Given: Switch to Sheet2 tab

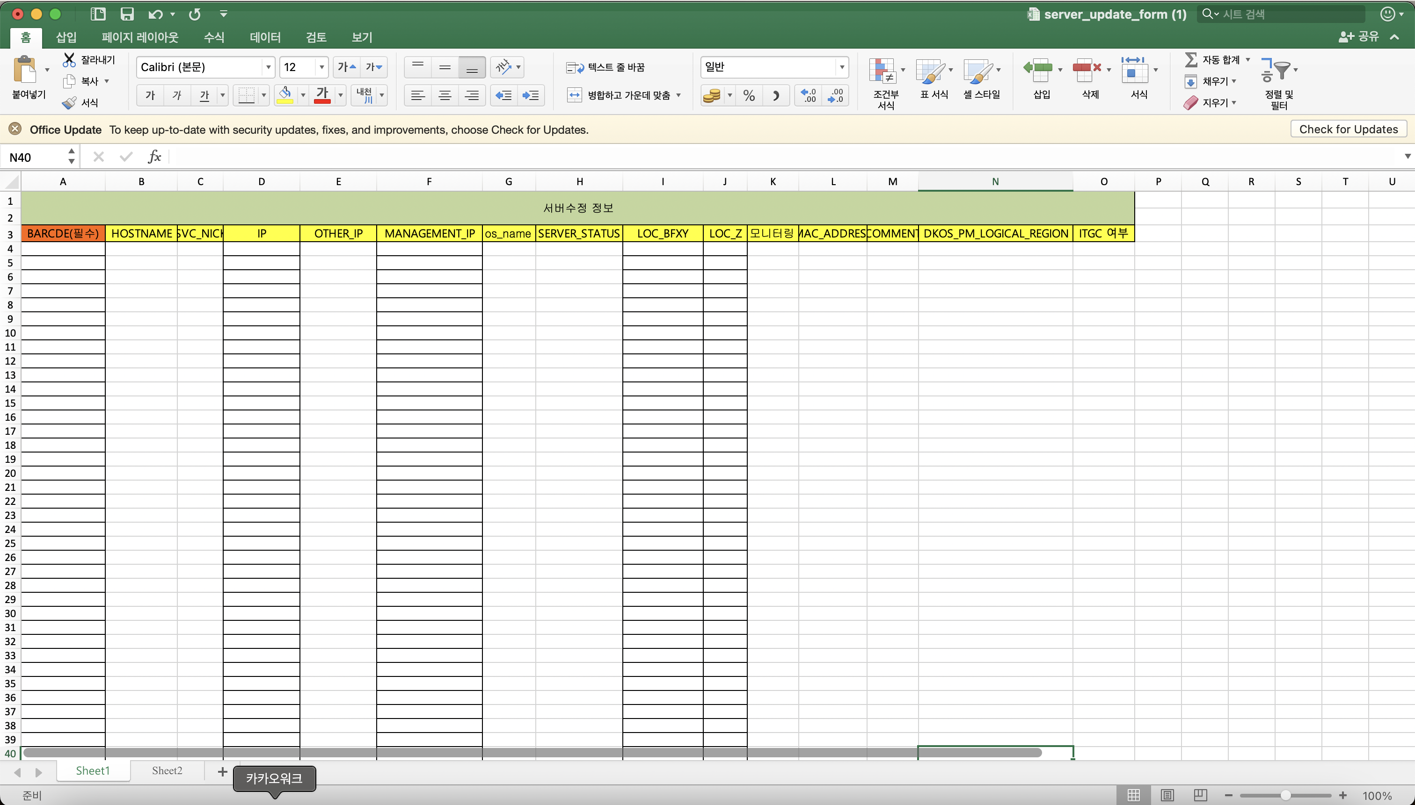Looking at the screenshot, I should [x=167, y=770].
